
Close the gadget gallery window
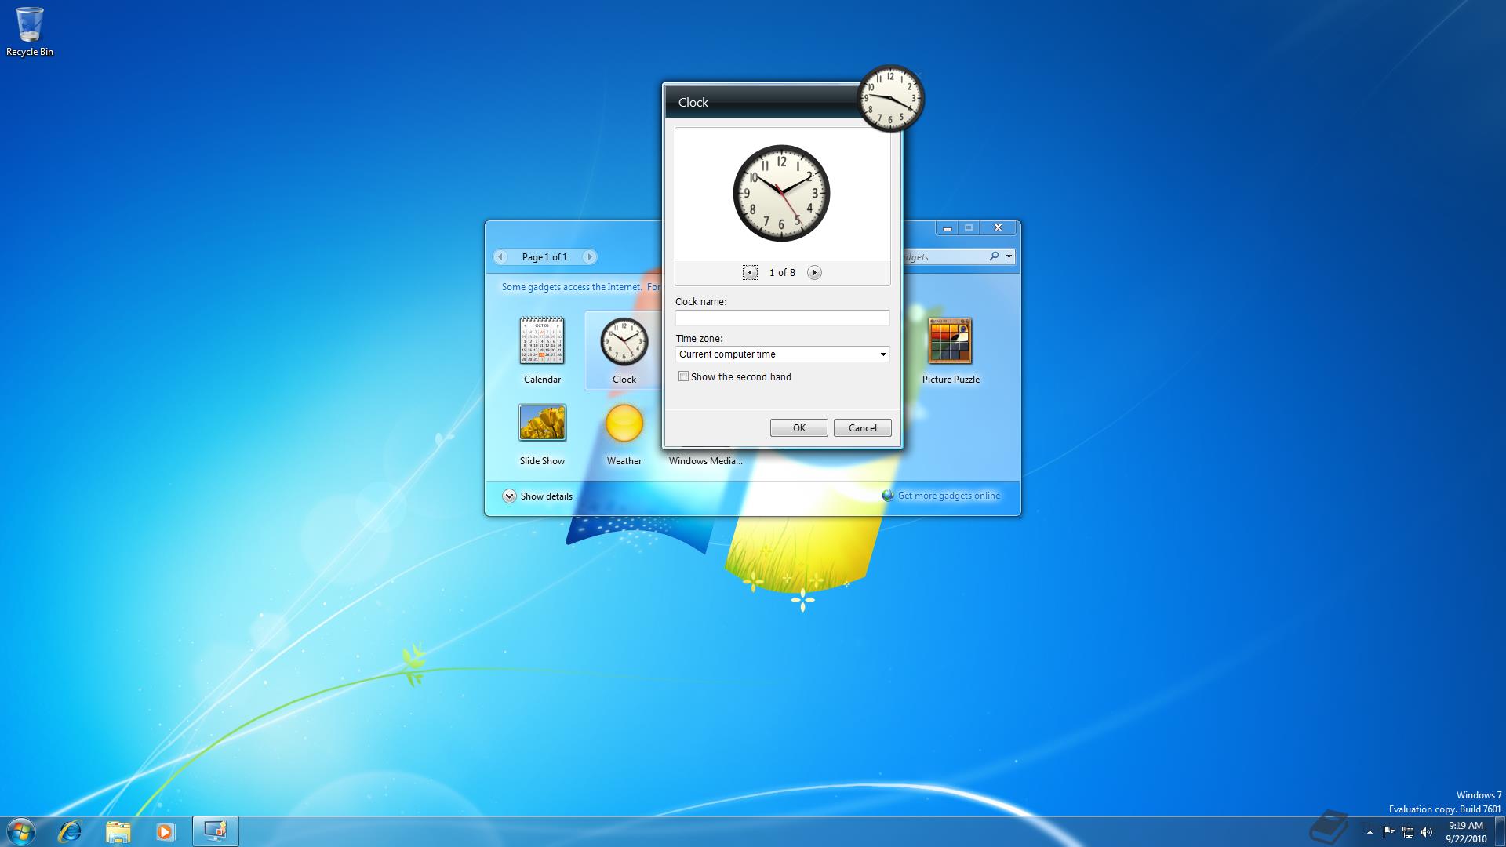[x=998, y=227]
